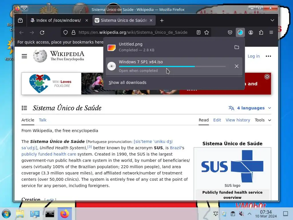Click the show desktop button
293x220 pixels.
pos(286,213)
